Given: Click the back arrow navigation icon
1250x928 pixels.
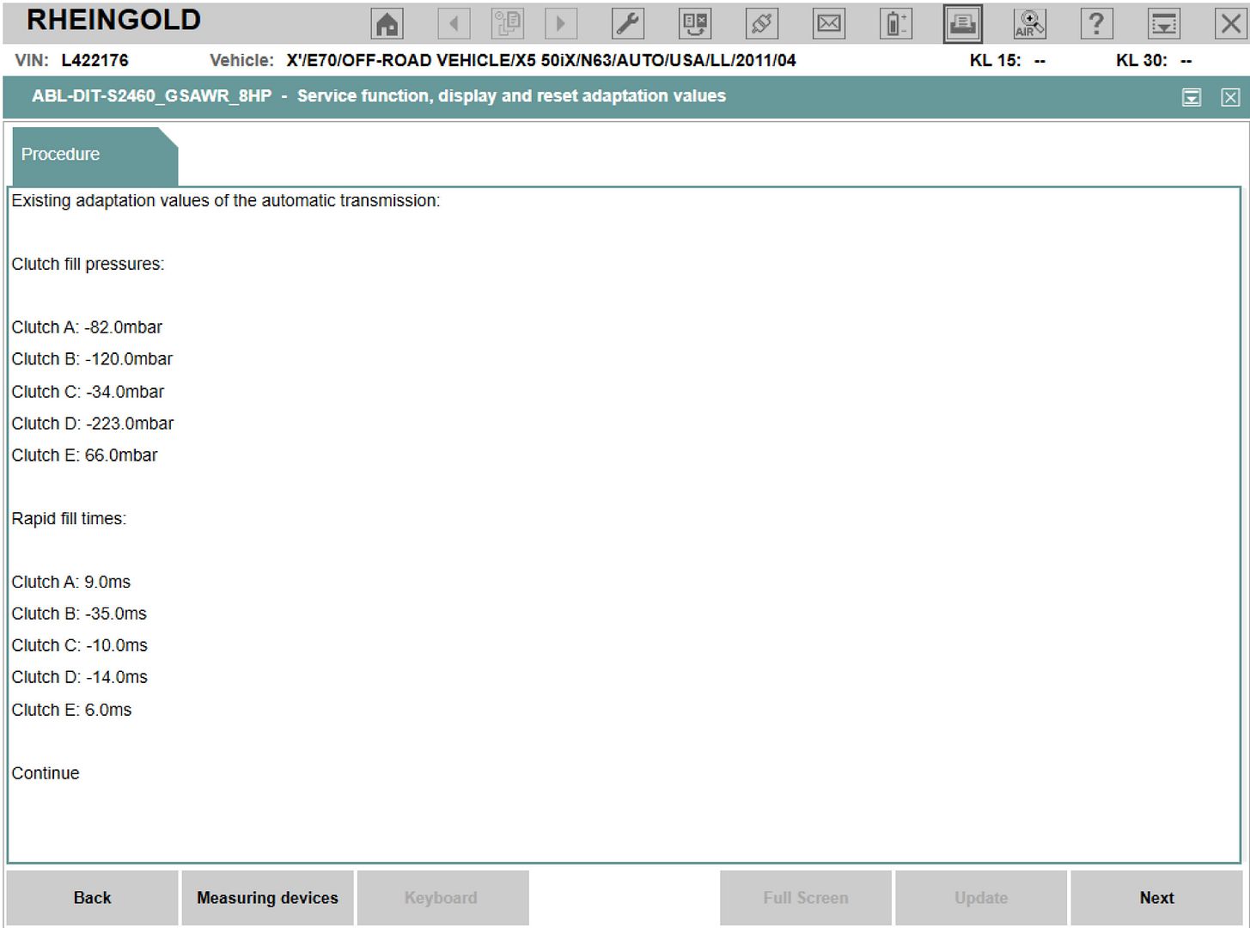Looking at the screenshot, I should tap(454, 23).
